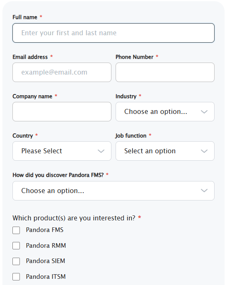Enable the Pandora SIEM checkbox

pos(16,261)
